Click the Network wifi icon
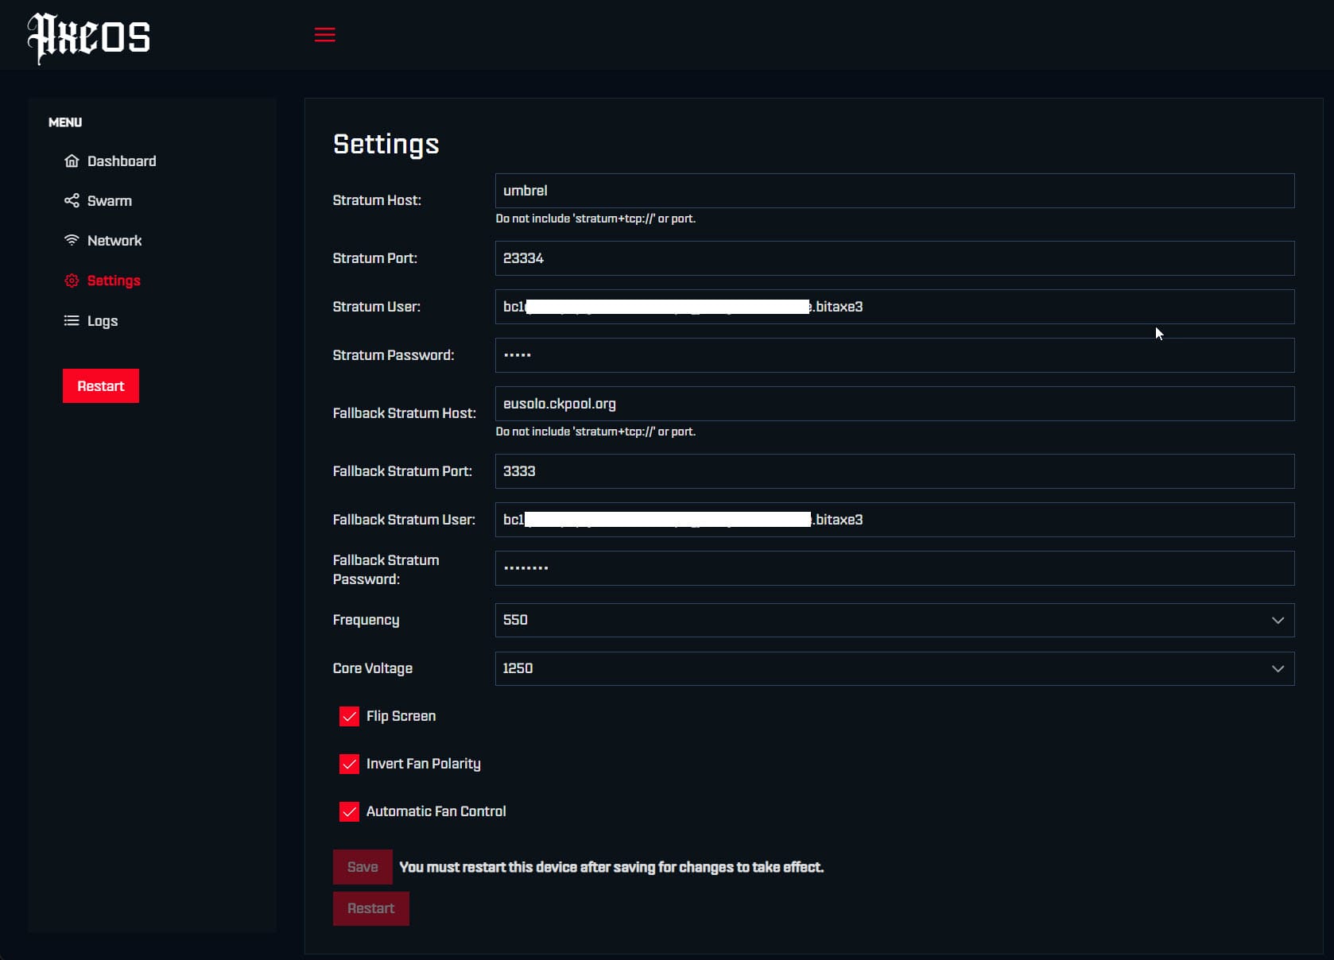The image size is (1334, 960). 72,240
